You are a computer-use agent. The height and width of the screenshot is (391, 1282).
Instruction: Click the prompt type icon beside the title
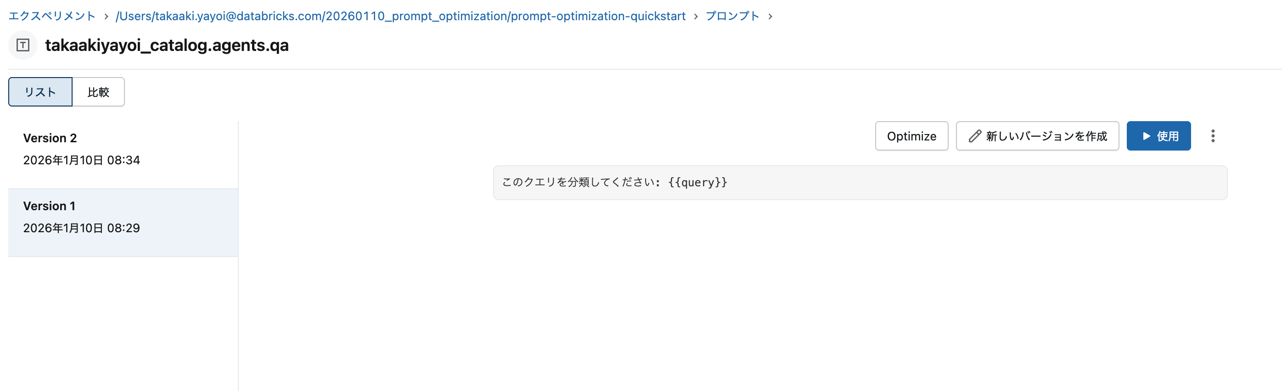tap(22, 45)
